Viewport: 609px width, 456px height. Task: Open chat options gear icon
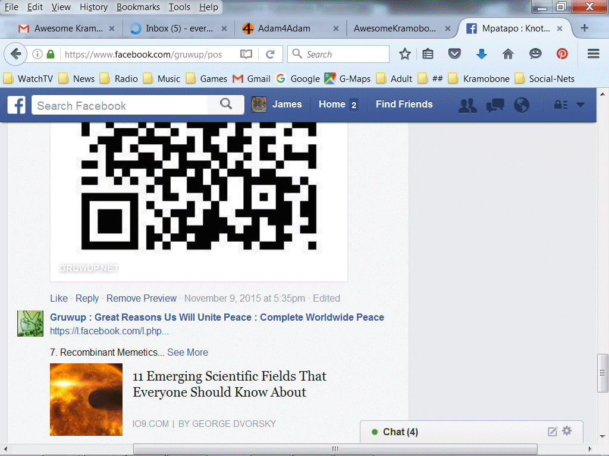click(x=567, y=430)
